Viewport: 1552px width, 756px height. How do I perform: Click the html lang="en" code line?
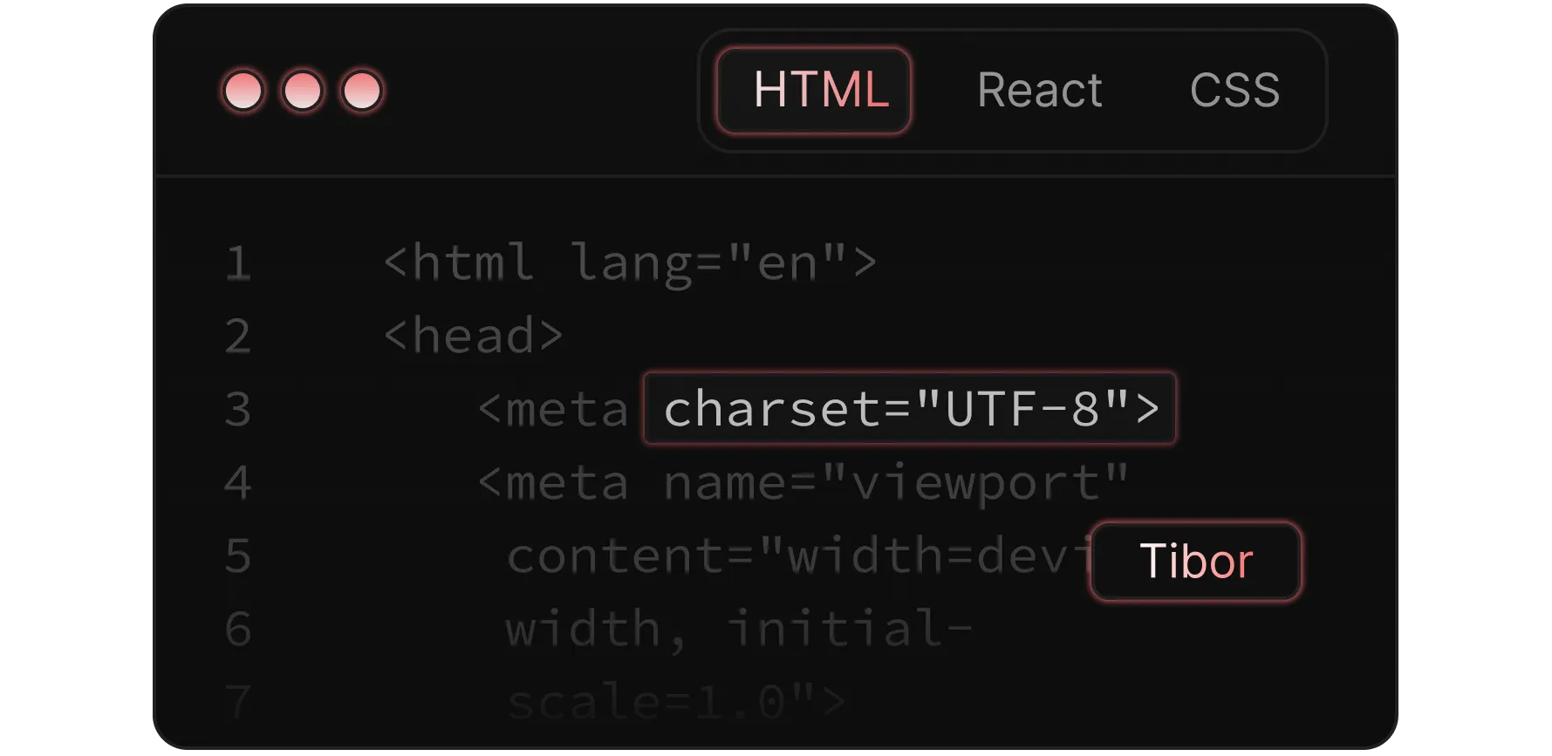630,263
